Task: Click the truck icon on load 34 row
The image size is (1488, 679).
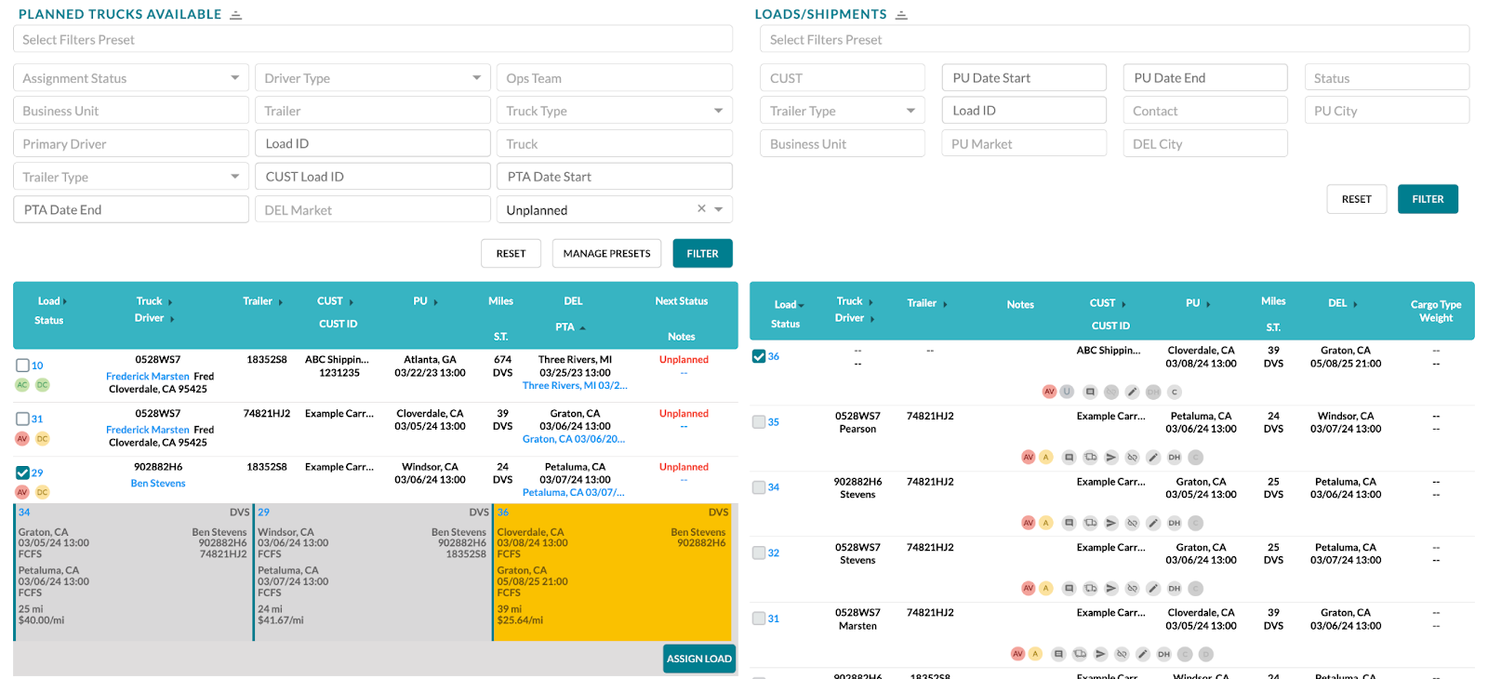Action: coord(1090,523)
